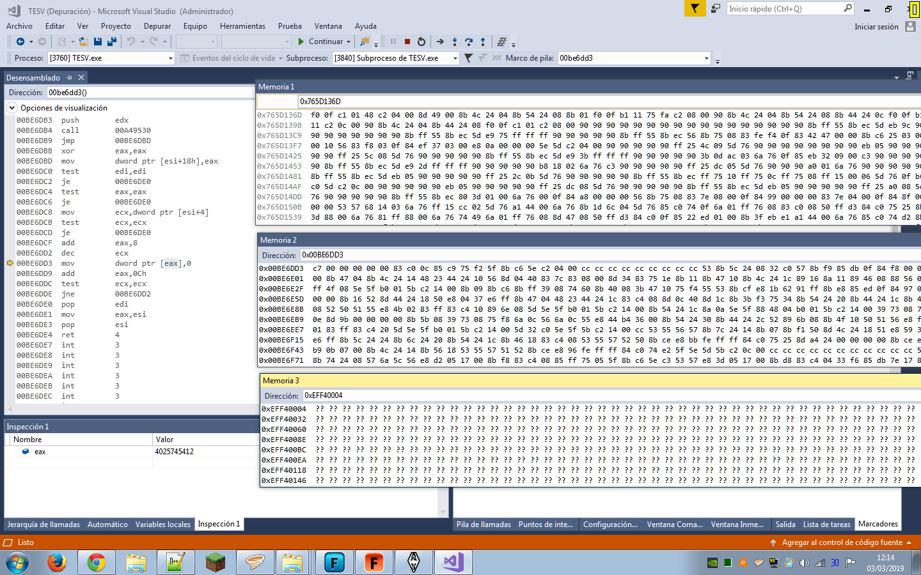Click the Step Out icon
Image resolution: width=921 pixels, height=575 pixels.
click(x=483, y=42)
